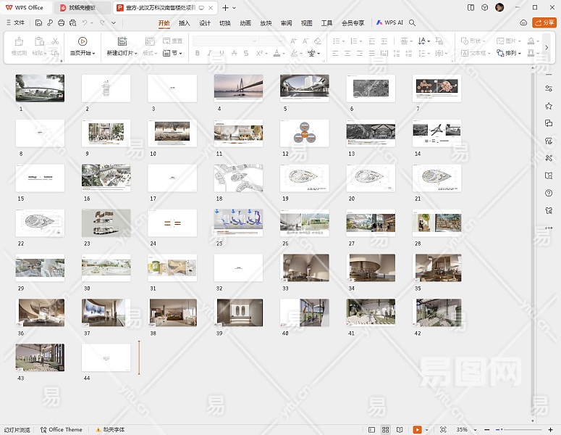Screen dimensions: 561x435
Task: Switch to the 设计 ribbon tab
Action: (x=205, y=23)
